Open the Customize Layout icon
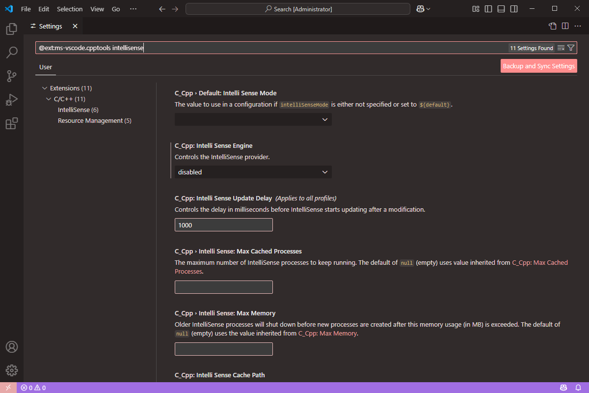Viewport: 589px width, 393px height. coord(476,9)
